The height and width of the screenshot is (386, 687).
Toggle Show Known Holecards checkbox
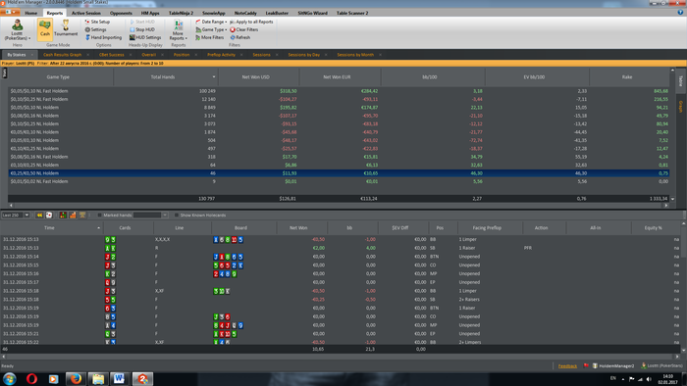[x=177, y=216]
